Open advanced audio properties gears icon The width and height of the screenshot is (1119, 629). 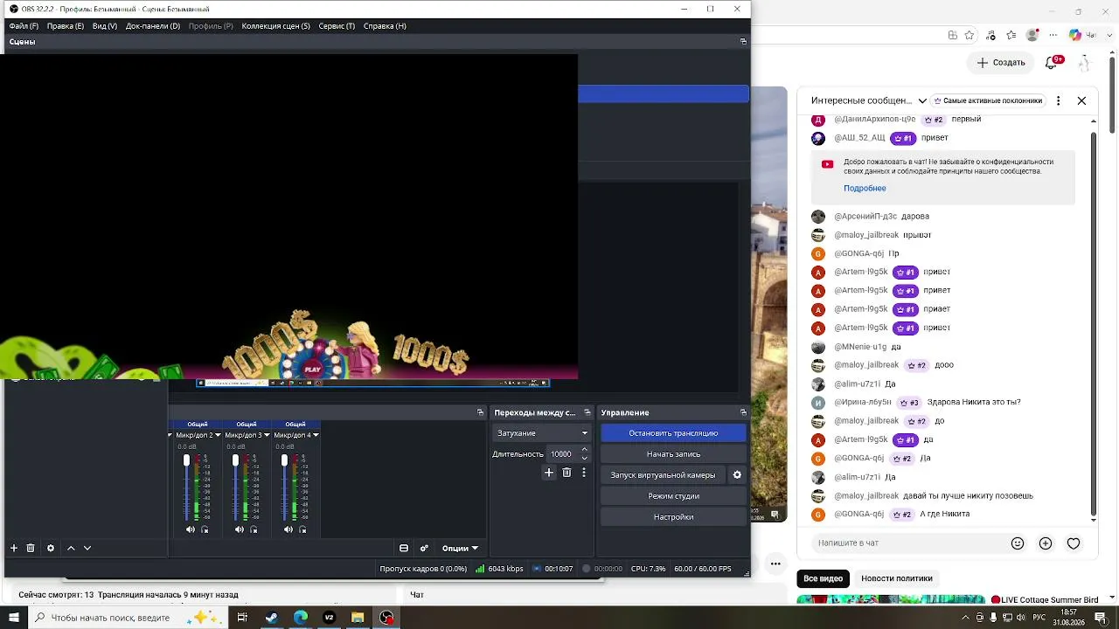(x=424, y=549)
